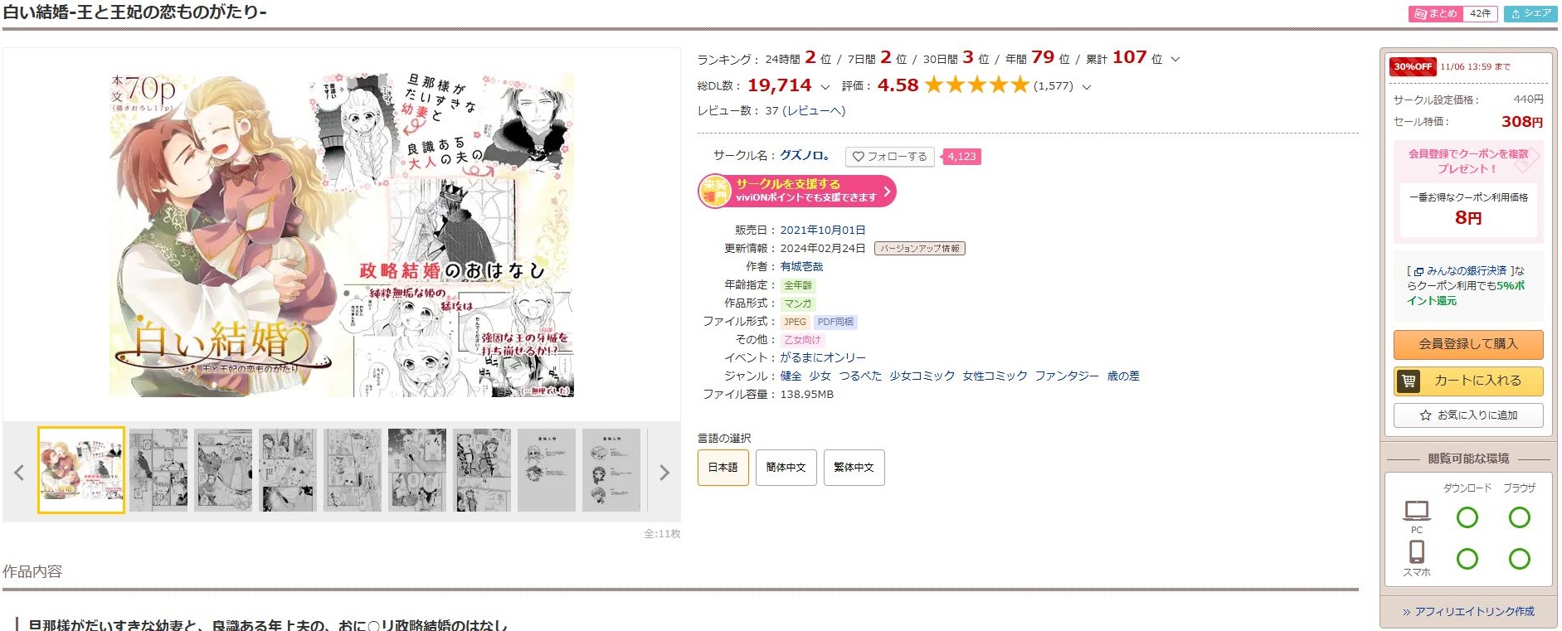Select 繁体中文 language option

click(854, 468)
